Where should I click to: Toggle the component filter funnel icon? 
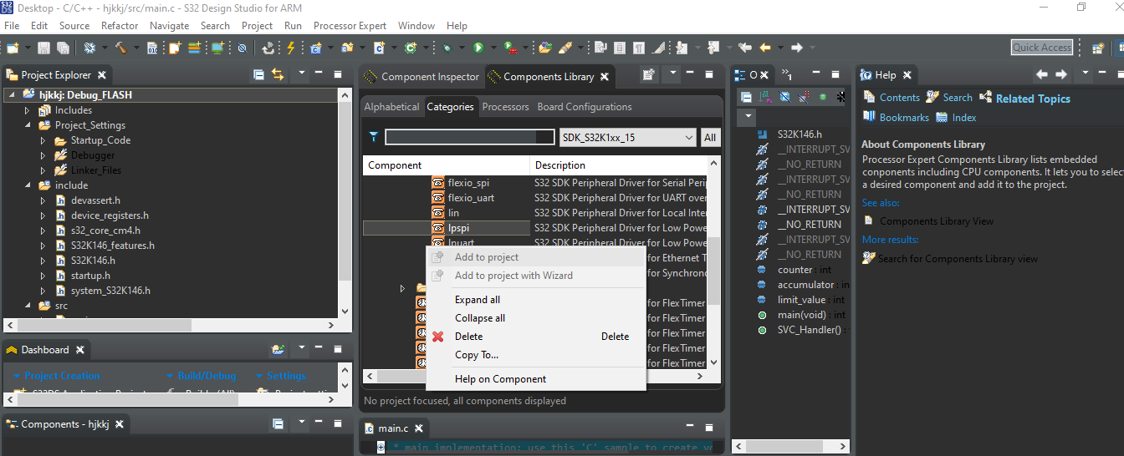coord(374,137)
